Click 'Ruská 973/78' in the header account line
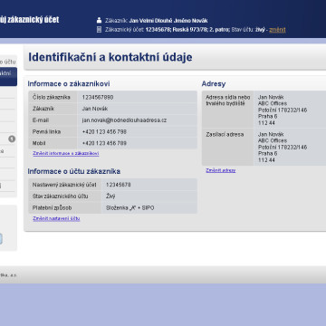Image resolution: width=326 pixels, height=326 pixels. click(190, 30)
